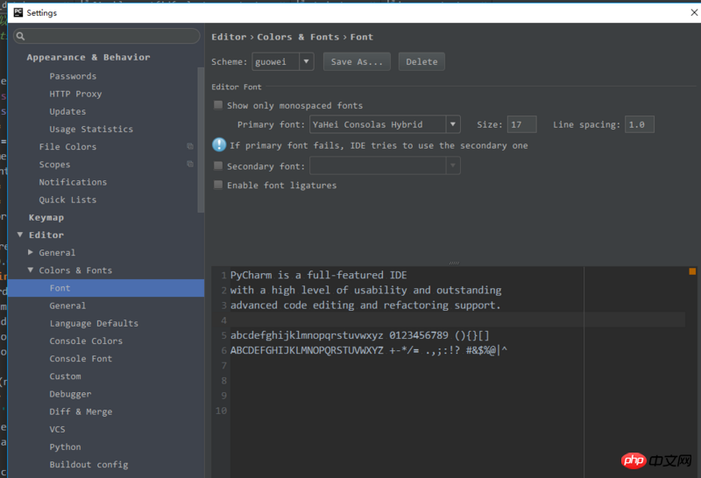The height and width of the screenshot is (478, 701).
Task: Click the Save As... button
Action: (x=357, y=62)
